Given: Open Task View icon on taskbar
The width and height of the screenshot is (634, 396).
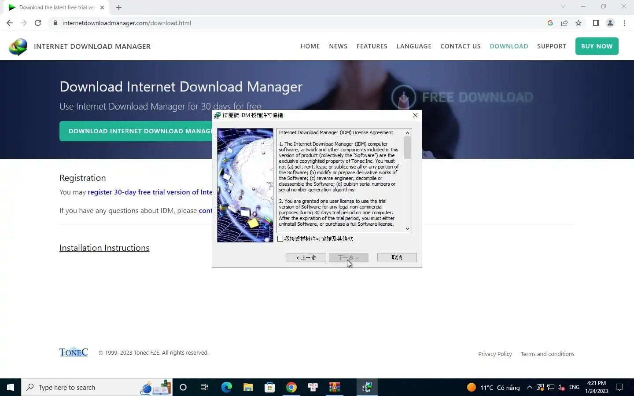Looking at the screenshot, I should click(x=204, y=387).
